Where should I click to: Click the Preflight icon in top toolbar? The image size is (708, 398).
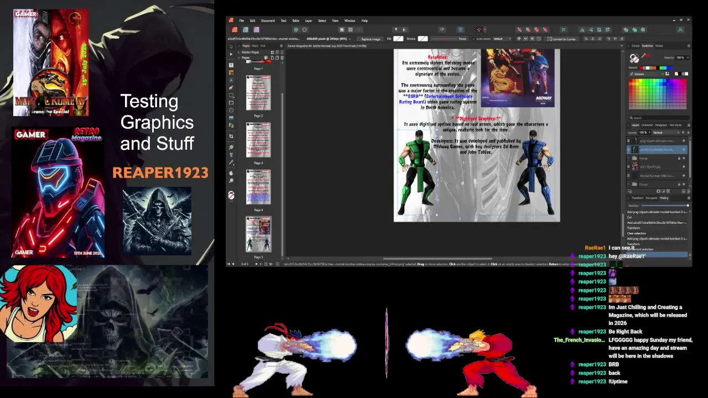click(x=442, y=29)
